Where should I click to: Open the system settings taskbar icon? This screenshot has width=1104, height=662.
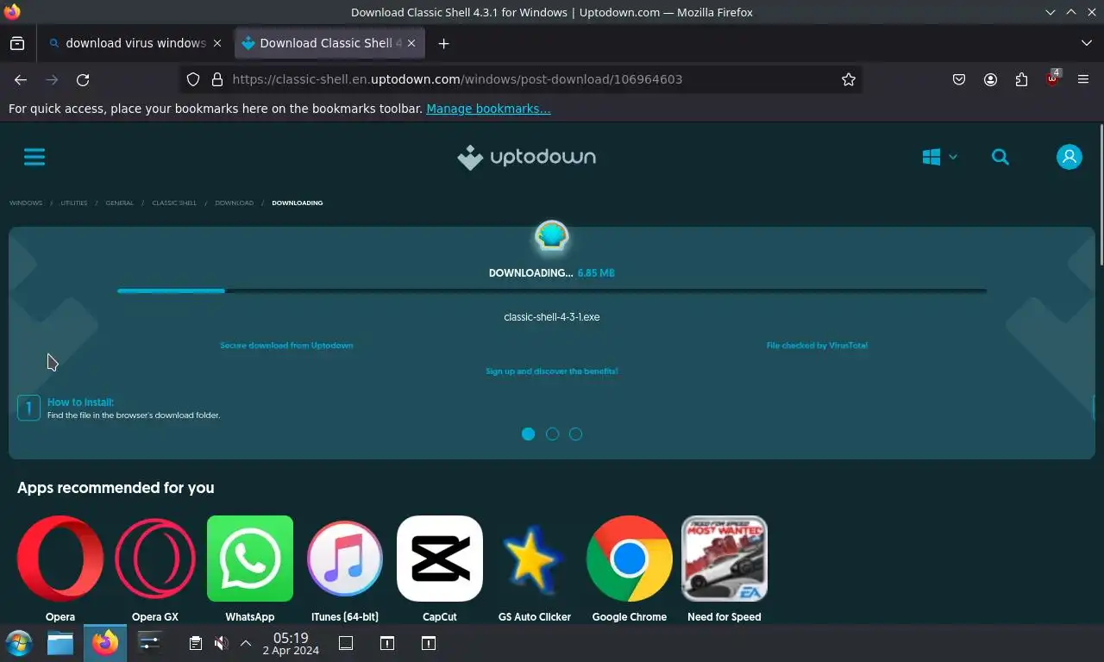coord(149,643)
